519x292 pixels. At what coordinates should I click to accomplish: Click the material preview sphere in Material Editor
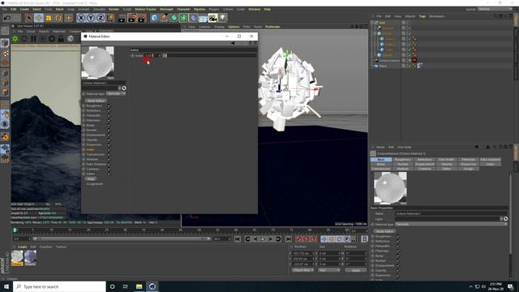[x=97, y=62]
